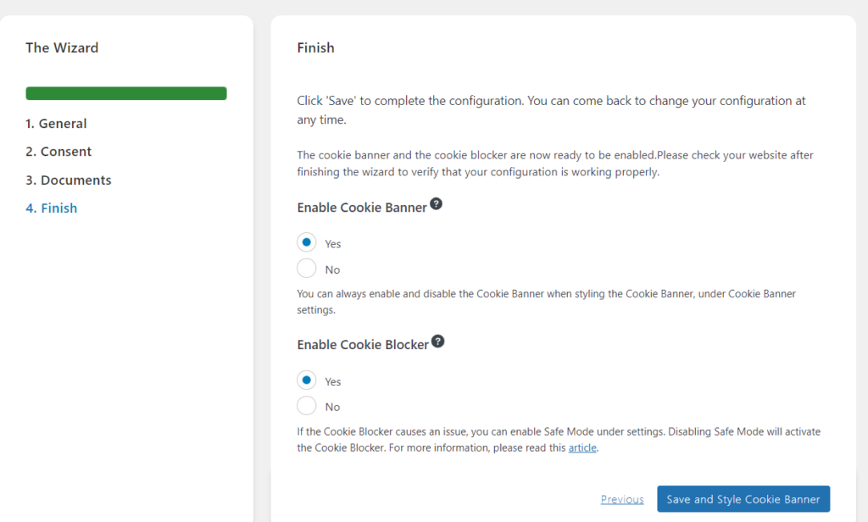Click the Enable Cookie Banner label text
Image resolution: width=868 pixels, height=522 pixels.
pos(362,208)
